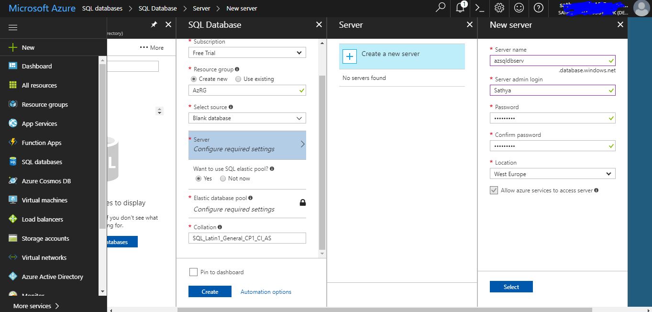Pin the SQL Database blade
This screenshot has width=652, height=312.
[154, 24]
